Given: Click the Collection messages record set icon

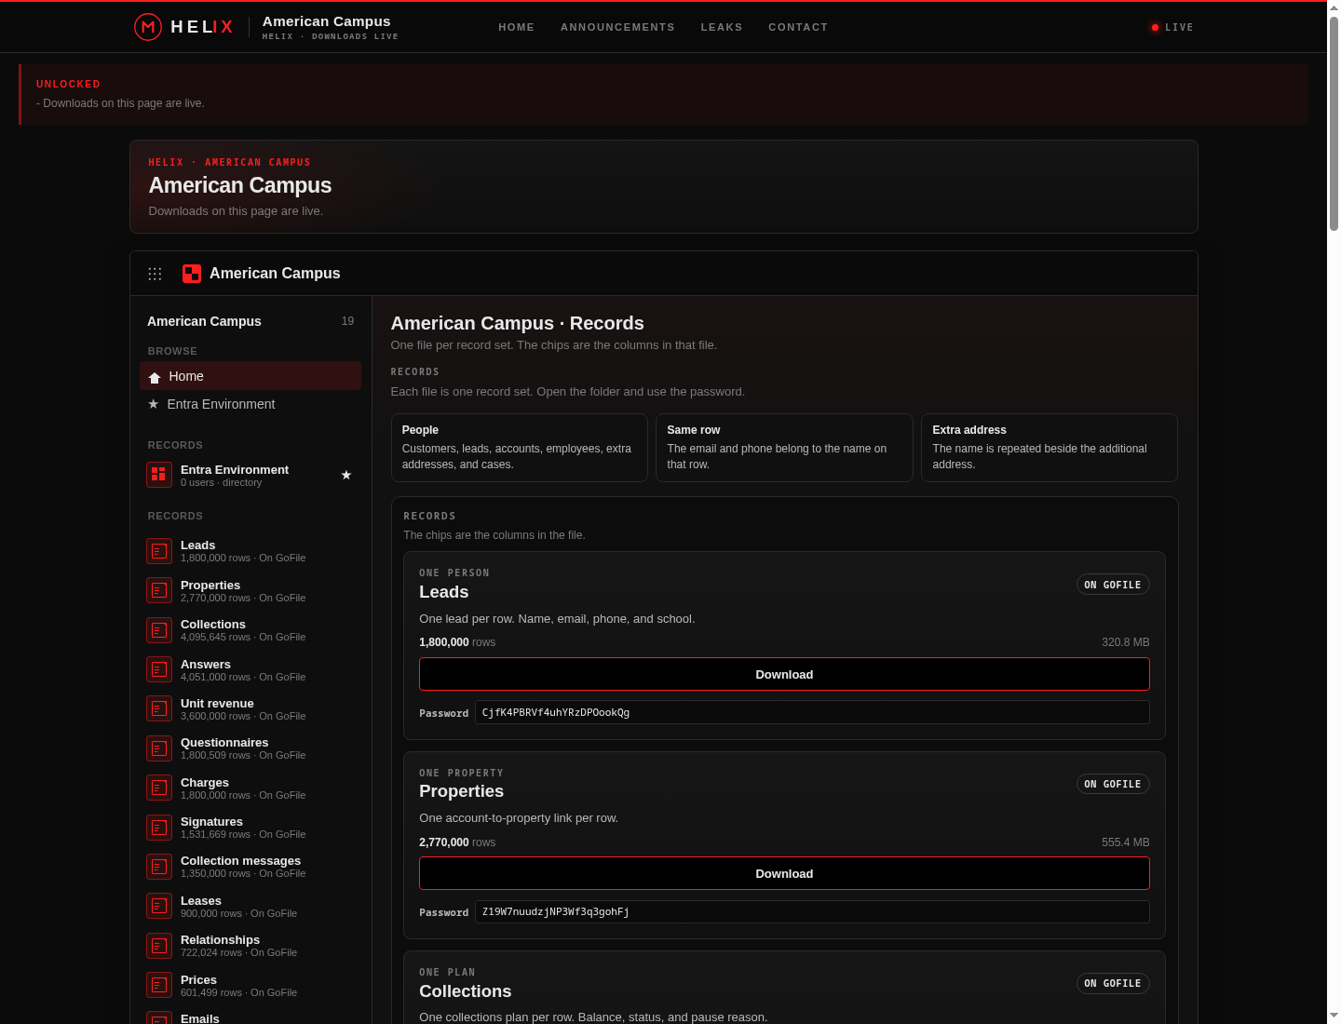Looking at the screenshot, I should click(159, 867).
